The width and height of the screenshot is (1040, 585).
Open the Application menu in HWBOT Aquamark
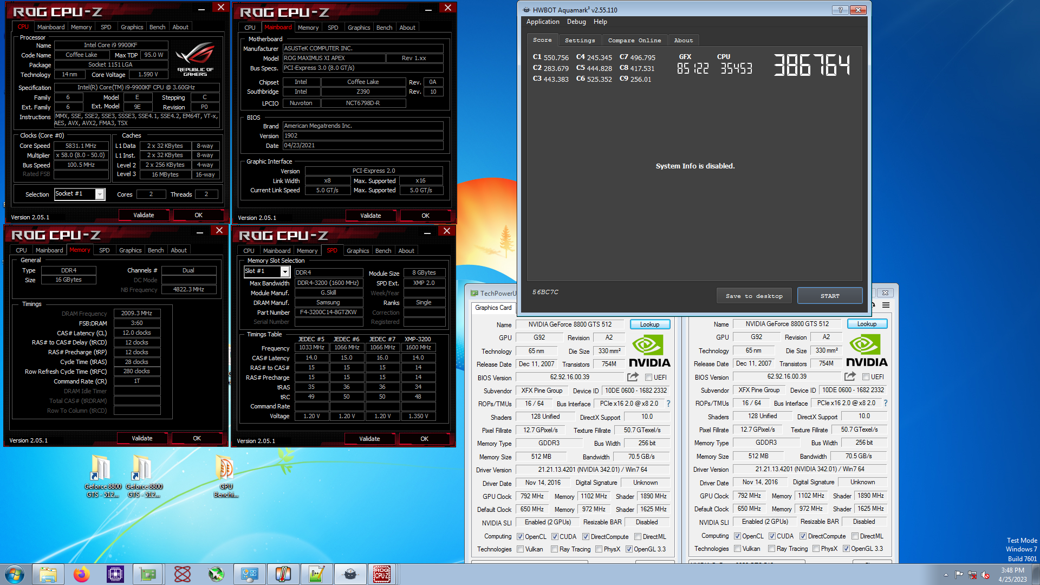tap(543, 22)
